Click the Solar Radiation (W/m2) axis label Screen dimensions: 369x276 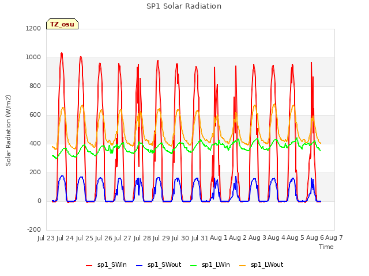tap(8, 131)
